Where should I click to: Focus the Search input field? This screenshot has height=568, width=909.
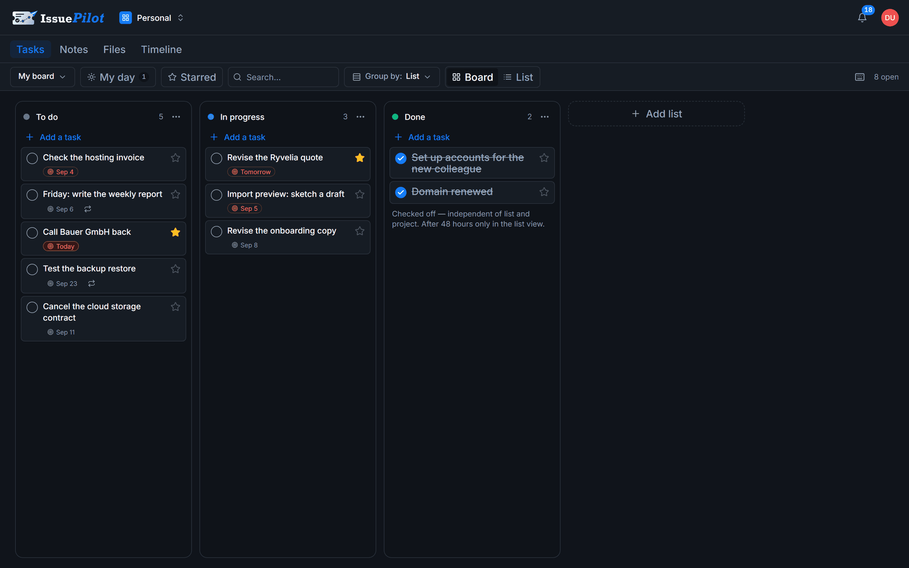pos(283,77)
